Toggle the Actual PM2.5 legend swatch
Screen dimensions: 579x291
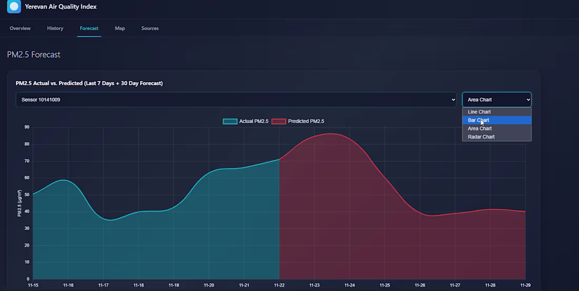point(230,121)
